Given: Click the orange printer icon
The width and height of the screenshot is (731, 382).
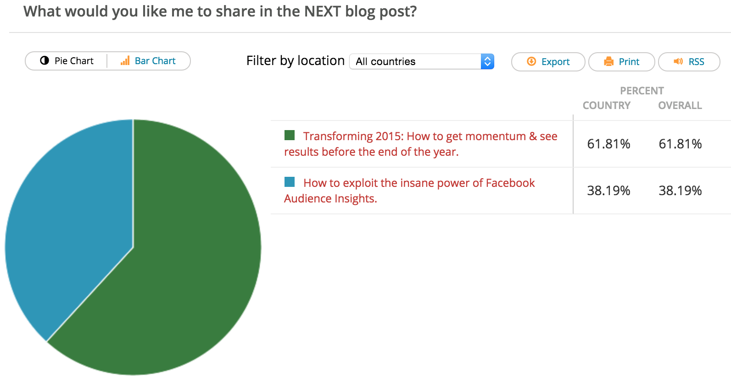Looking at the screenshot, I should tap(609, 61).
